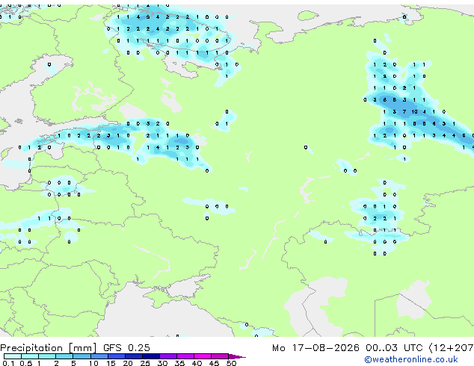Select the 30–35 mm purple legend swatch
Viewport: 474px width, 366px height.
coord(168,356)
